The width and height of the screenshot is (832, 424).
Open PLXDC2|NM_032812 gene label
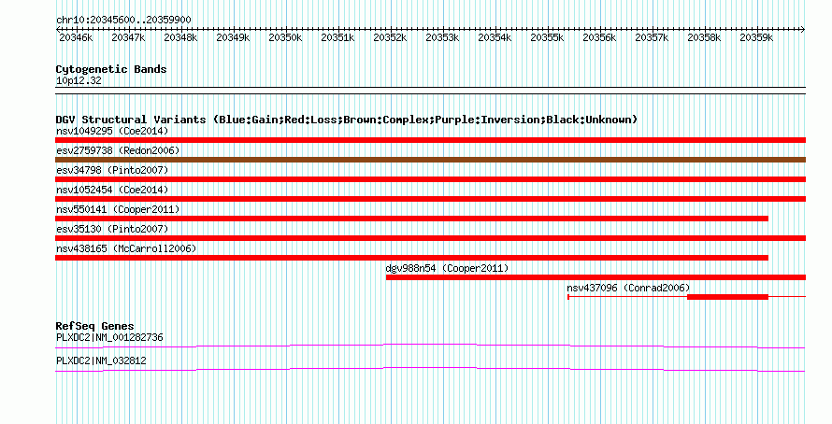[x=101, y=360]
